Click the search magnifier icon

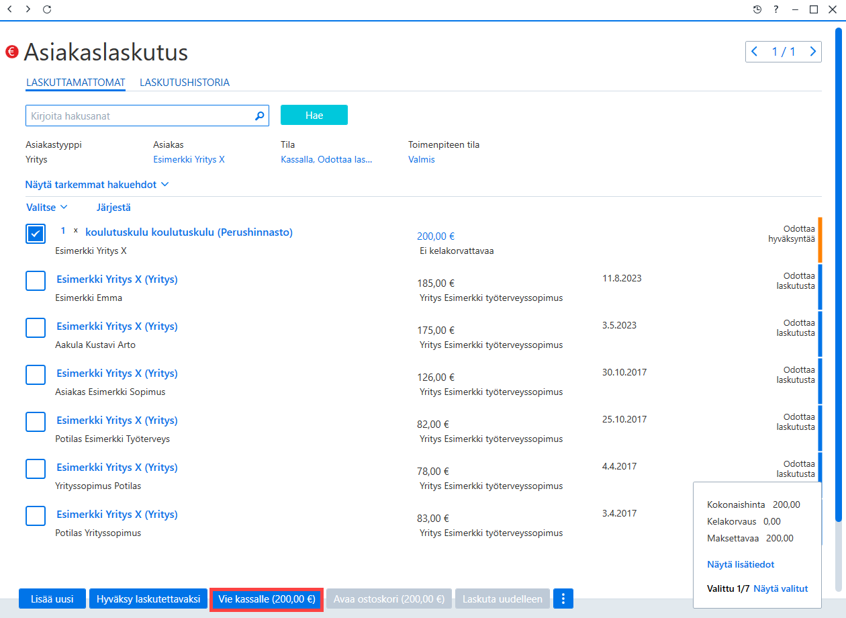coord(260,116)
